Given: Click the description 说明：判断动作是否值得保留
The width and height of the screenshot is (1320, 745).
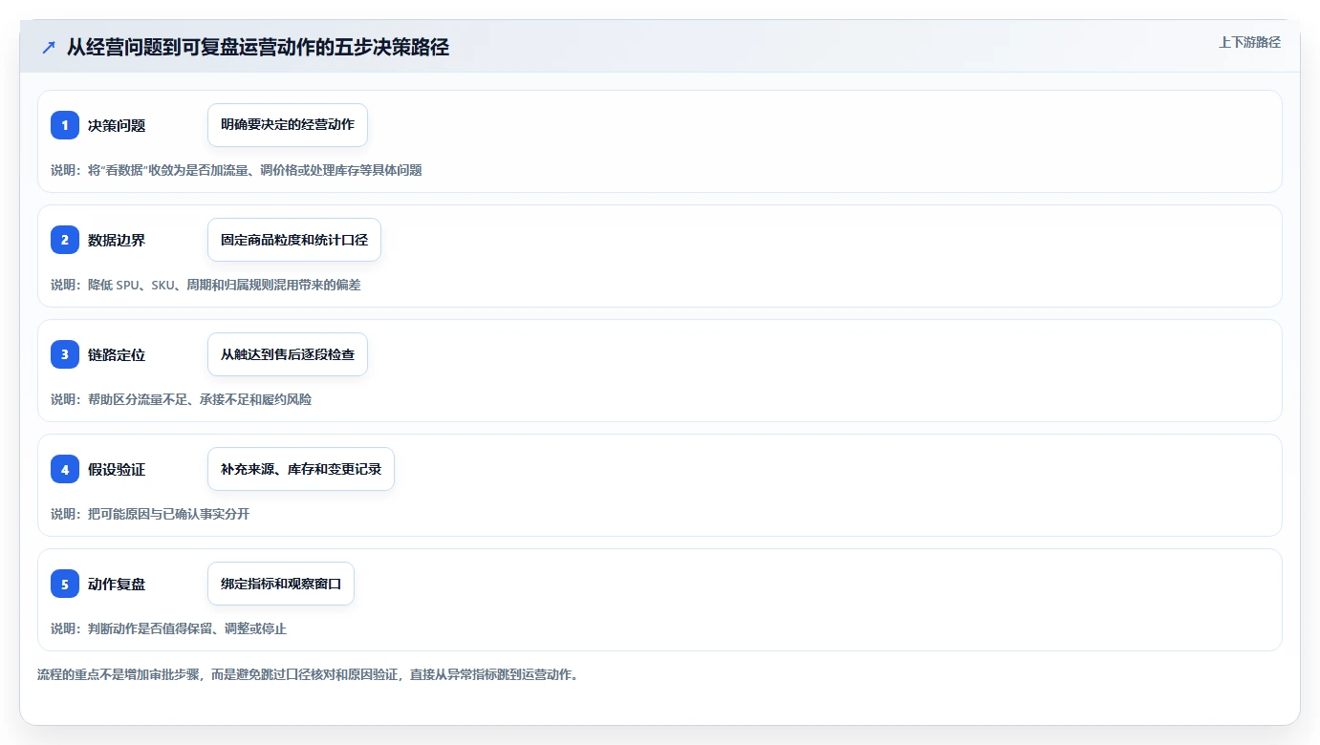Looking at the screenshot, I should (x=168, y=628).
